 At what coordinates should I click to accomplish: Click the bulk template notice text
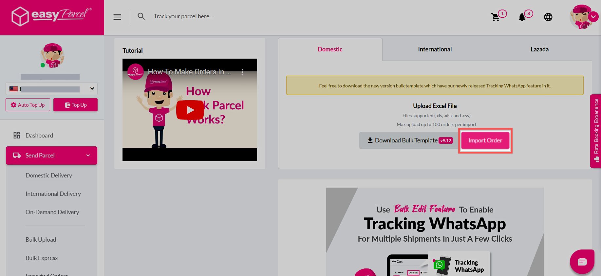(435, 86)
